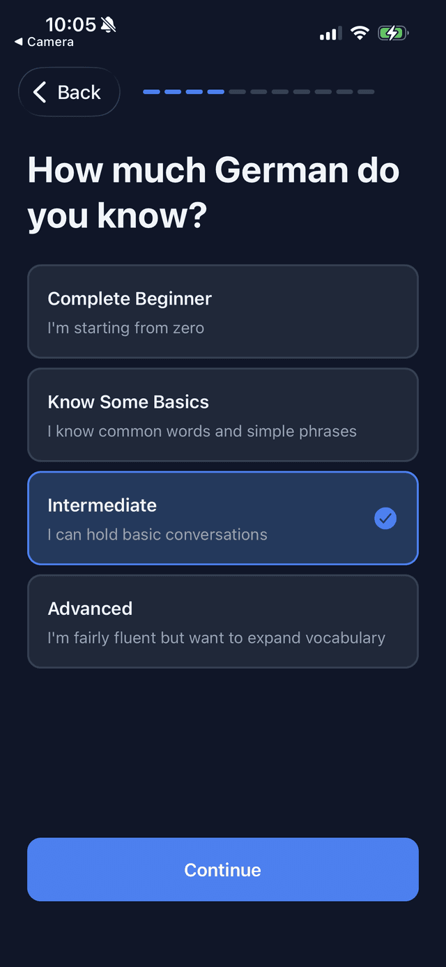The width and height of the screenshot is (446, 967).
Task: Tap the muted notifications bell icon
Action: tap(109, 24)
